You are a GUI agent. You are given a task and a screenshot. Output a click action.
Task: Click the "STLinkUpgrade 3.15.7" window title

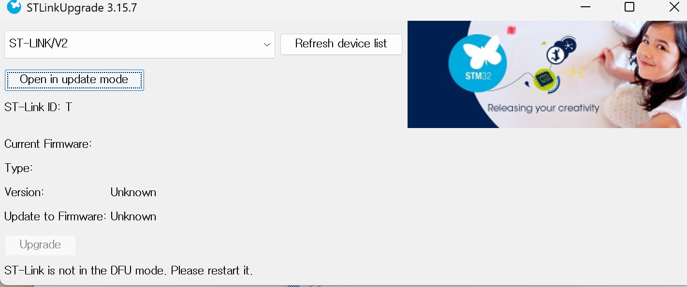[82, 8]
